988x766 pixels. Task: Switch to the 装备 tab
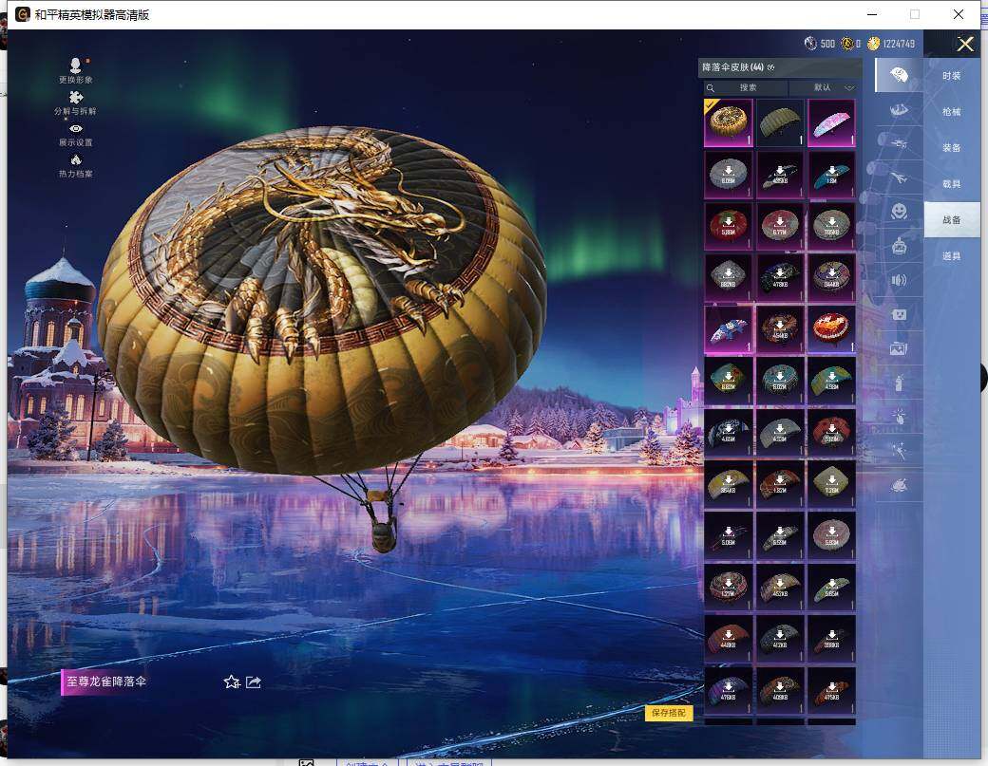[x=952, y=147]
